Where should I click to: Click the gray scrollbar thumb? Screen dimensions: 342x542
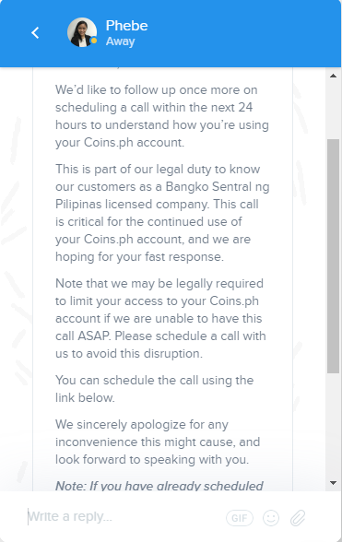pos(334,256)
